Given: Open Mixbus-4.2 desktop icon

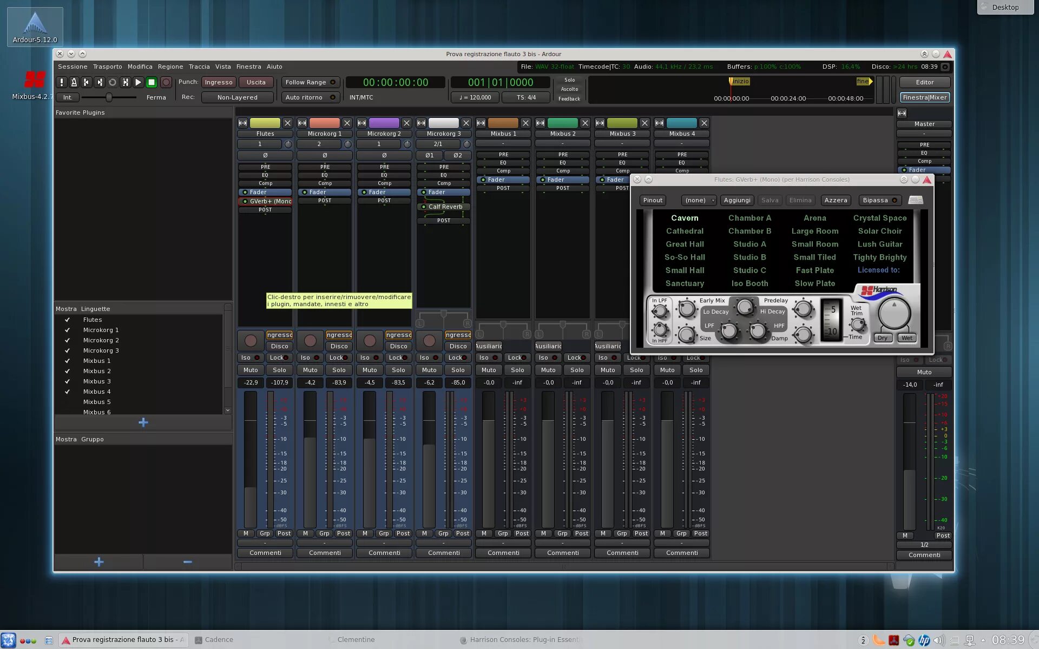Looking at the screenshot, I should point(34,85).
